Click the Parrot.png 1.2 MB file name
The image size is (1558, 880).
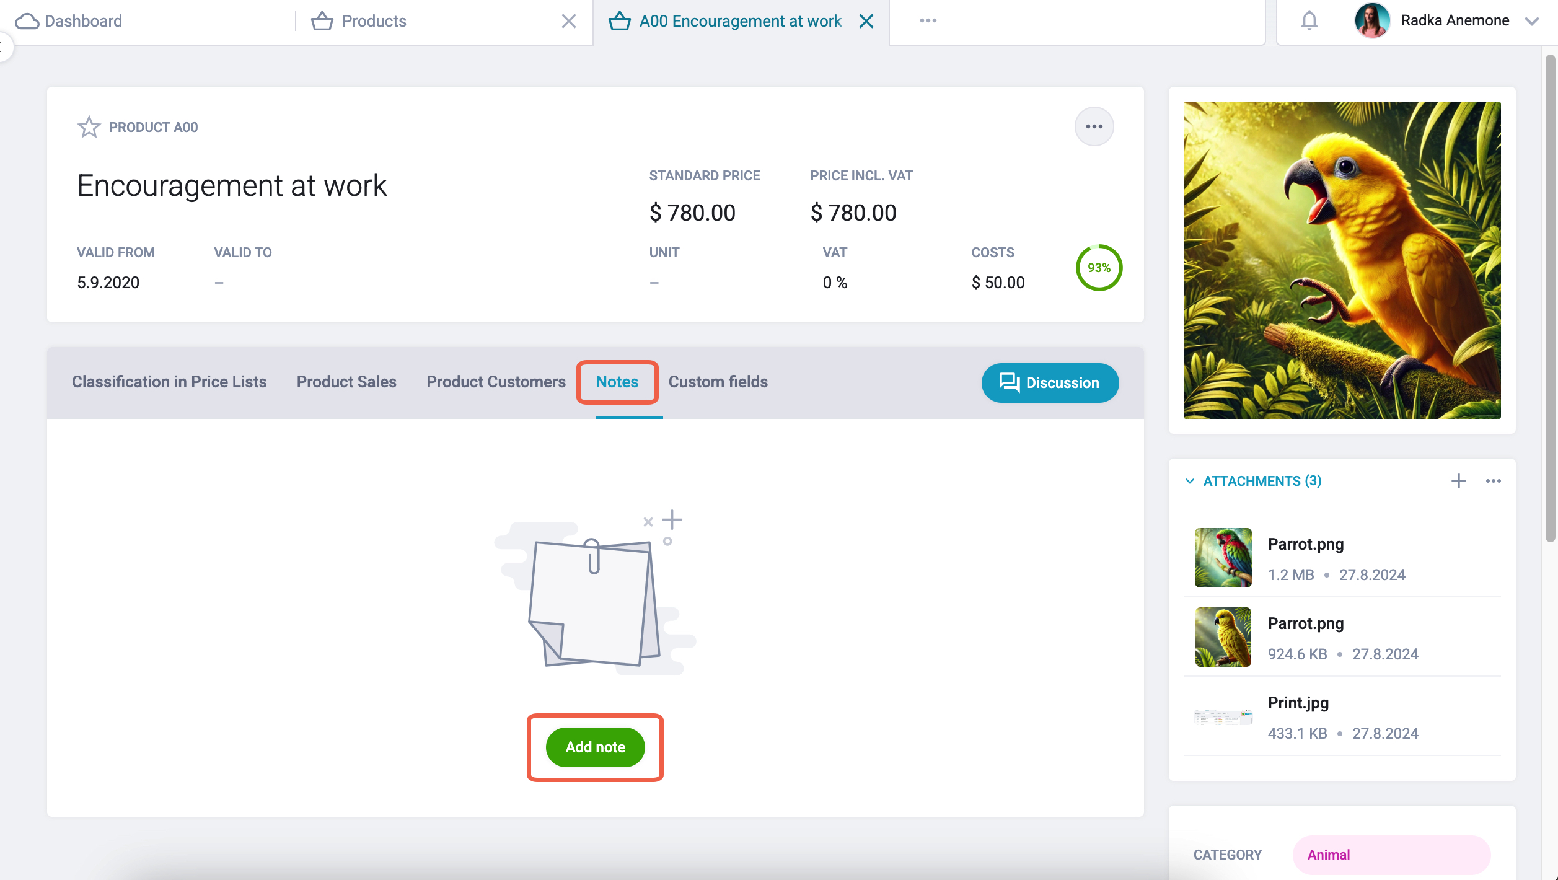click(x=1306, y=544)
